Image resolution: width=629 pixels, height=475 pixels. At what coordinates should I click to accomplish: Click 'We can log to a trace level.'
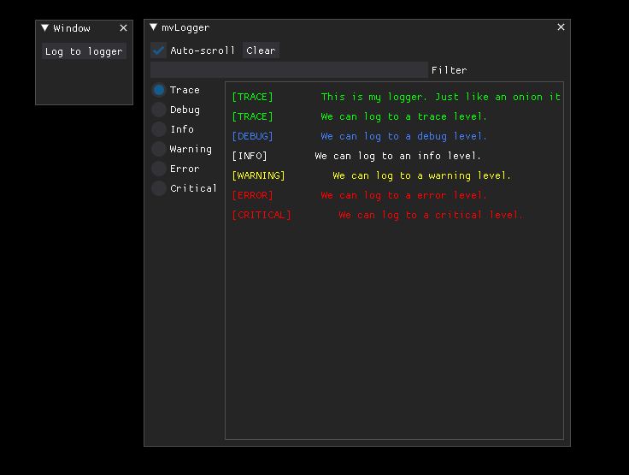[x=403, y=117]
